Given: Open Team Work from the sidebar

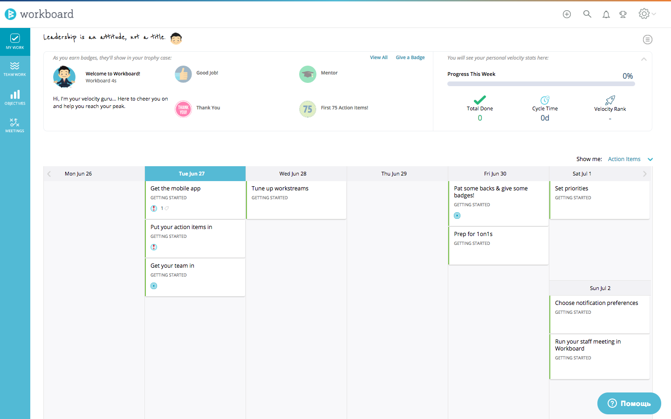Looking at the screenshot, I should tap(15, 69).
